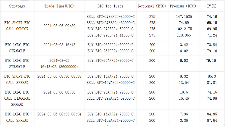Click the 147.1525 premium value
The height and width of the screenshot is (126, 225).
click(184, 17)
